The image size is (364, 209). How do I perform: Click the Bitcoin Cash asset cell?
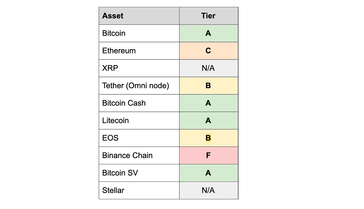point(139,103)
